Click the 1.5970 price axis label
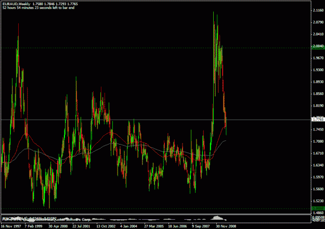This screenshot has width=325, height=229. click(319, 177)
